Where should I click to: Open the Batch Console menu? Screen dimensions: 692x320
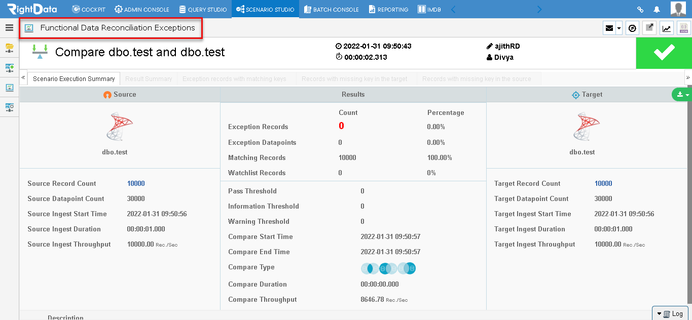(331, 9)
